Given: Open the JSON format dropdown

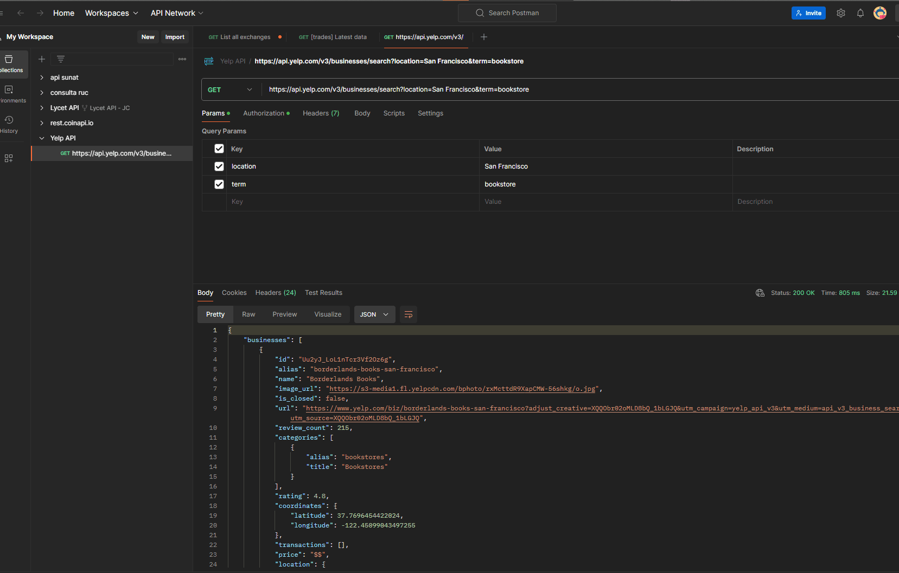Looking at the screenshot, I should point(374,314).
